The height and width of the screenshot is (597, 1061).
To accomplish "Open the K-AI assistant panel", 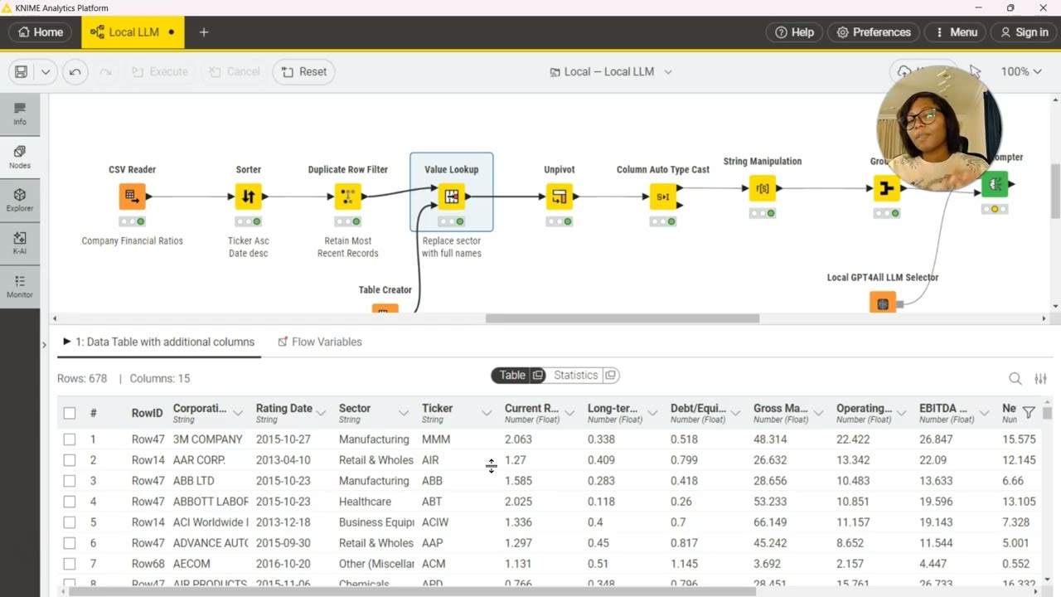I will 20,244.
